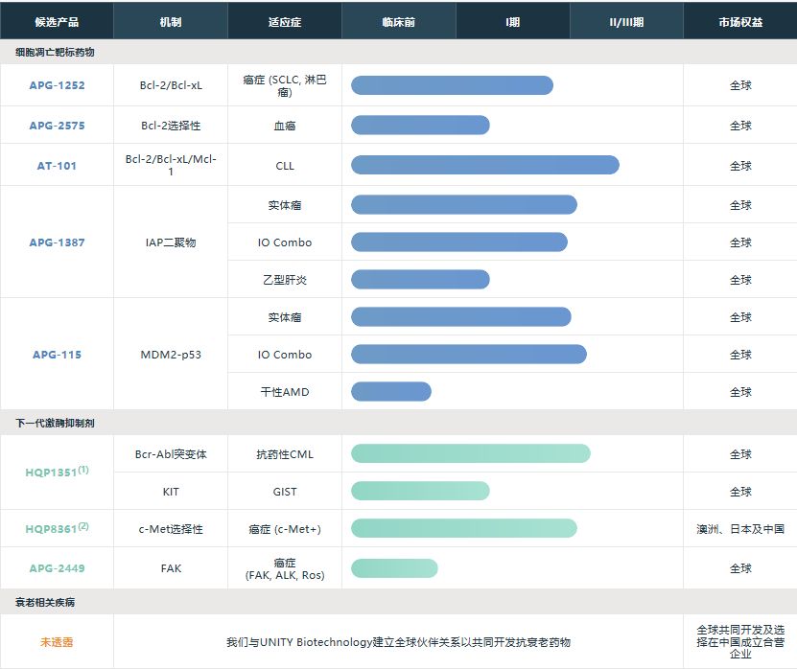Click the HQP1351 footnote link
The width and height of the screenshot is (797, 669).
coord(55,472)
